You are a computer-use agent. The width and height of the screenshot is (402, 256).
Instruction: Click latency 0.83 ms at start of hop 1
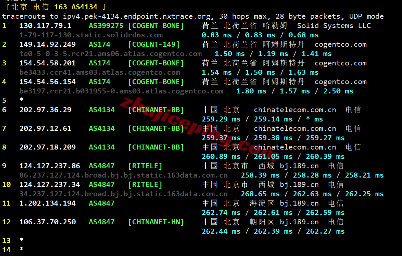pyautogui.click(x=217, y=35)
